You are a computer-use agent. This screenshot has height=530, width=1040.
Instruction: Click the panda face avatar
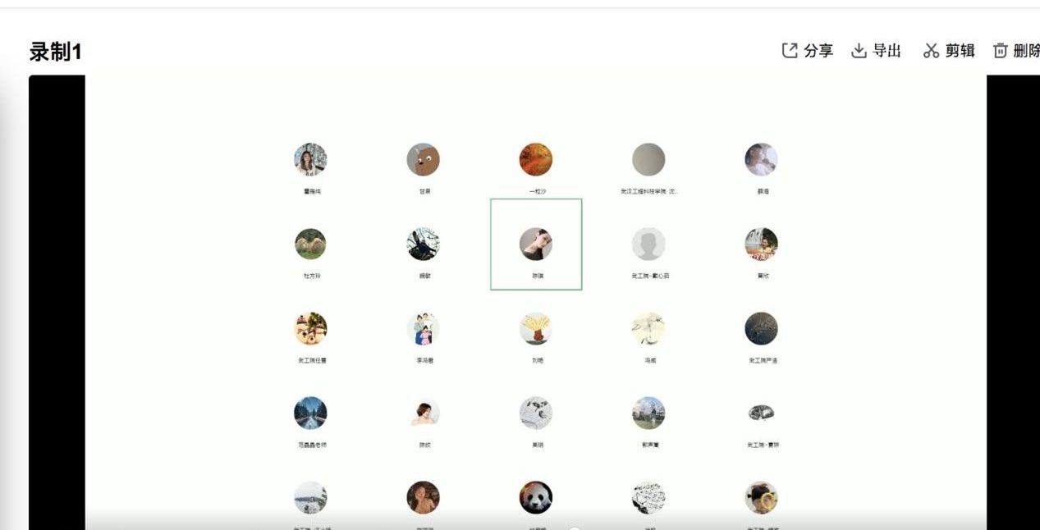coord(535,497)
